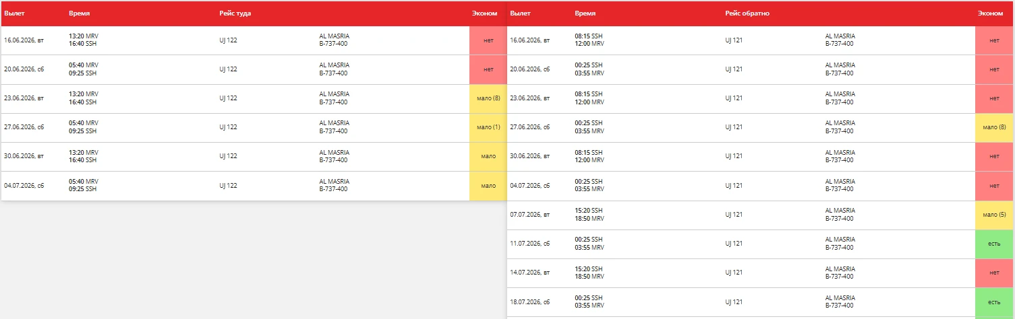Image resolution: width=1015 pixels, height=319 pixels.
Task: Select return flight row dated 20.06.2026
Action: [760, 69]
